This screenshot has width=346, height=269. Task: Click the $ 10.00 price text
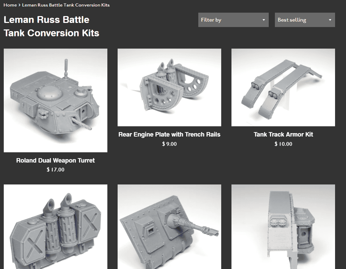(x=283, y=144)
